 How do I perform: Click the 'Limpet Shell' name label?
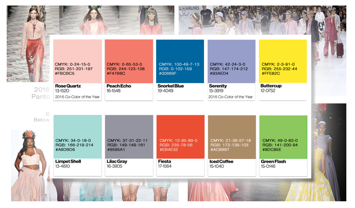tap(68, 161)
